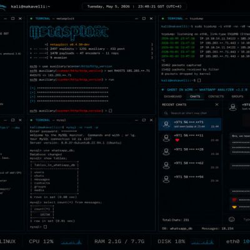Open chat with +971 56 *** **71

tap(190, 124)
